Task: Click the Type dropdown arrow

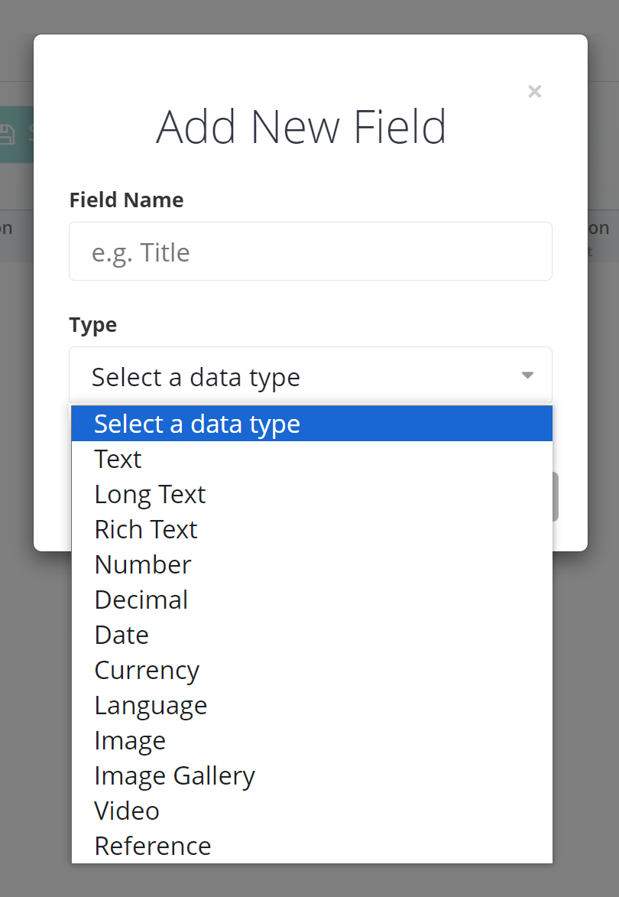Action: (527, 375)
